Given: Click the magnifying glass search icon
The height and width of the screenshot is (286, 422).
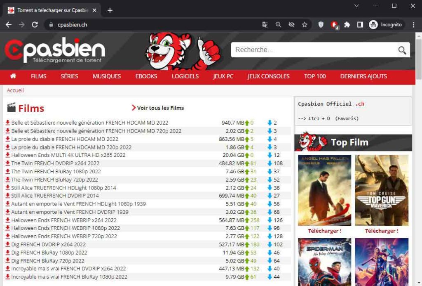Looking at the screenshot, I should pos(402,50).
